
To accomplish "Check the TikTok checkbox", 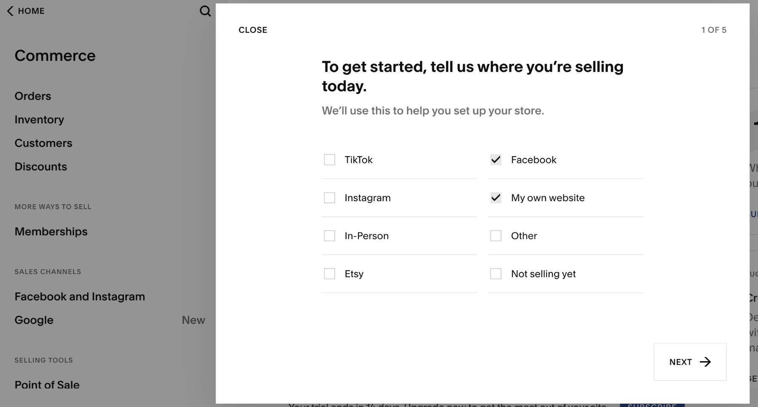I will [x=329, y=160].
